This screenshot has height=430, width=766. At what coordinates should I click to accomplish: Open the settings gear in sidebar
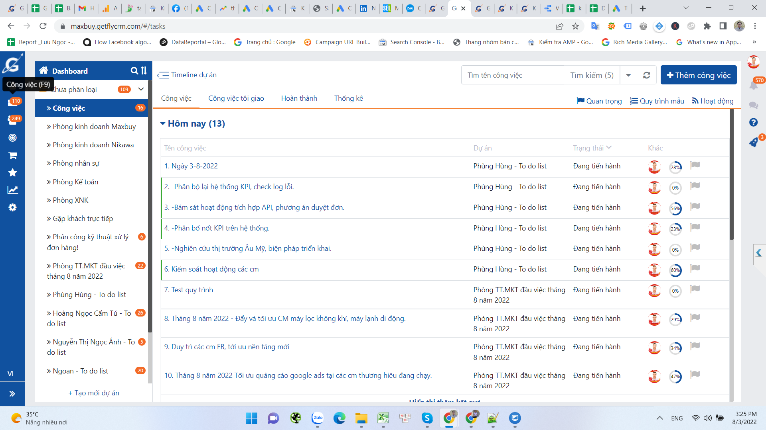pyautogui.click(x=12, y=207)
